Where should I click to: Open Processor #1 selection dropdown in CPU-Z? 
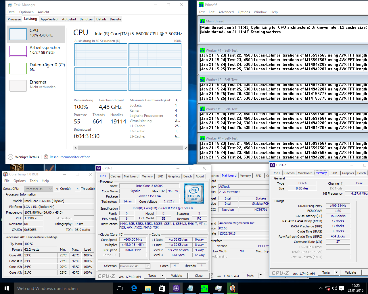click(135, 266)
